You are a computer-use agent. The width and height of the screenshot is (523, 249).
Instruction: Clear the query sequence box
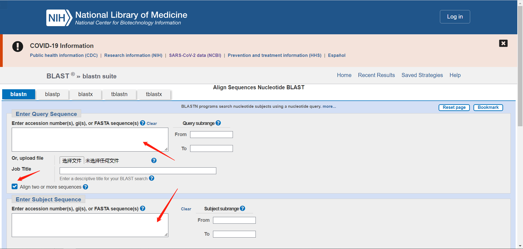click(152, 124)
